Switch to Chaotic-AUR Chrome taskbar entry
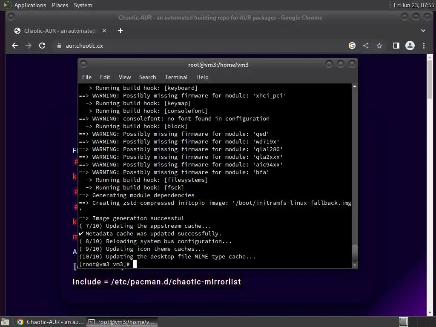Viewport: 436px width, 327px height. (x=50, y=322)
